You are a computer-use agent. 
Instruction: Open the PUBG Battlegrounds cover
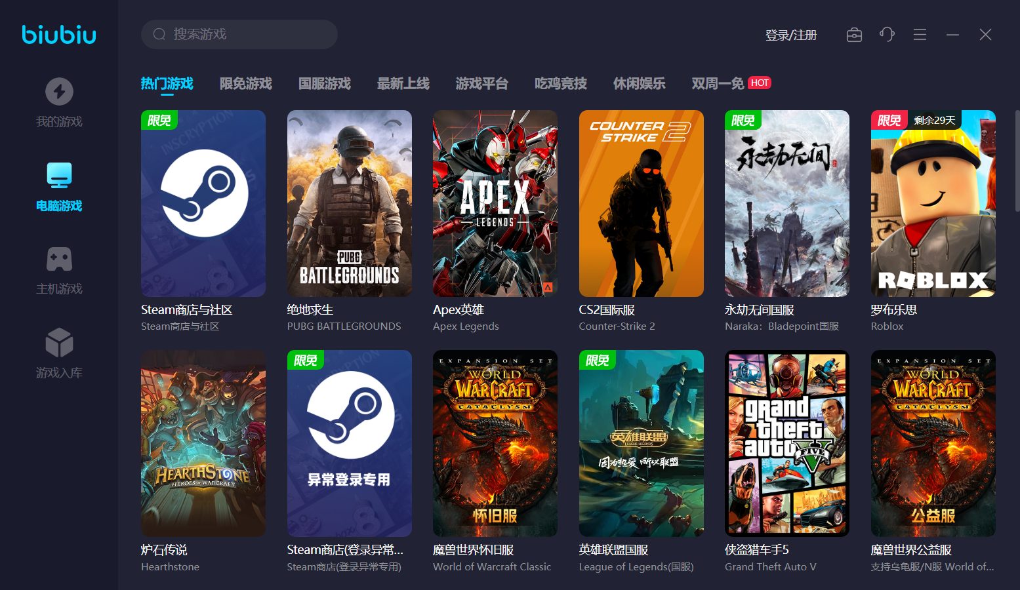(350, 203)
